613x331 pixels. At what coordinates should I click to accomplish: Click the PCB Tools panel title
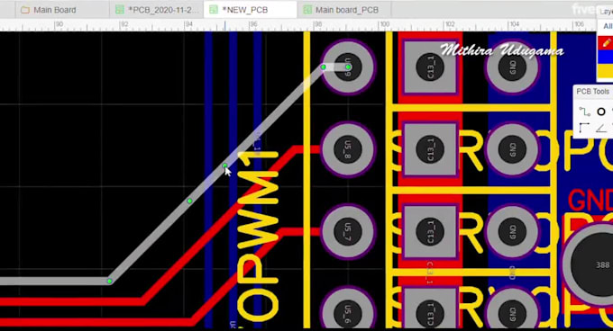pyautogui.click(x=592, y=91)
